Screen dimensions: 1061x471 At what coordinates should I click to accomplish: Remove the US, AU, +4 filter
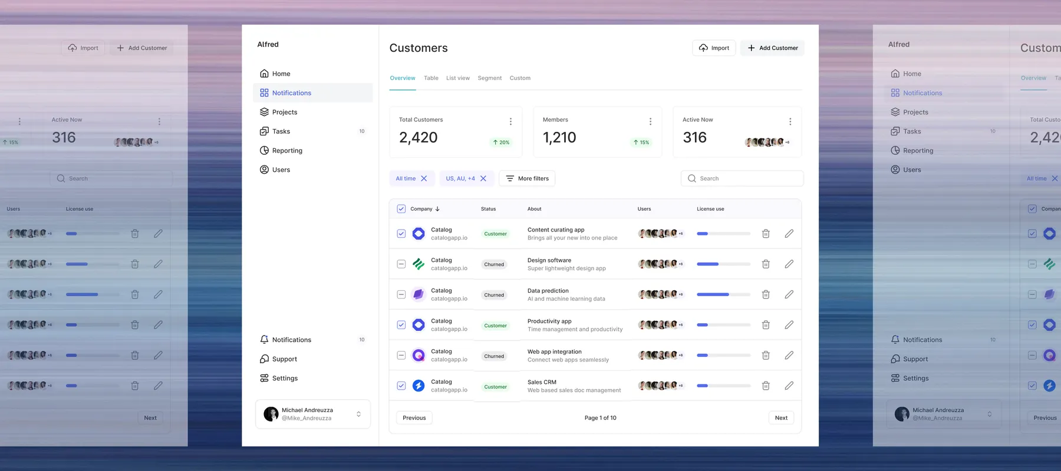tap(483, 178)
